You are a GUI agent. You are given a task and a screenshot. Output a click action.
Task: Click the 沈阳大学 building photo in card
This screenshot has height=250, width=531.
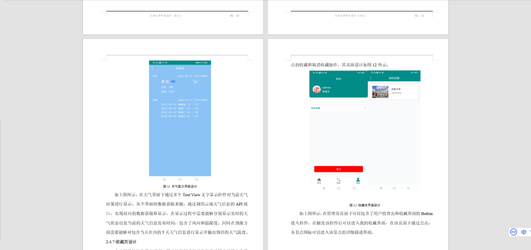pos(380,92)
